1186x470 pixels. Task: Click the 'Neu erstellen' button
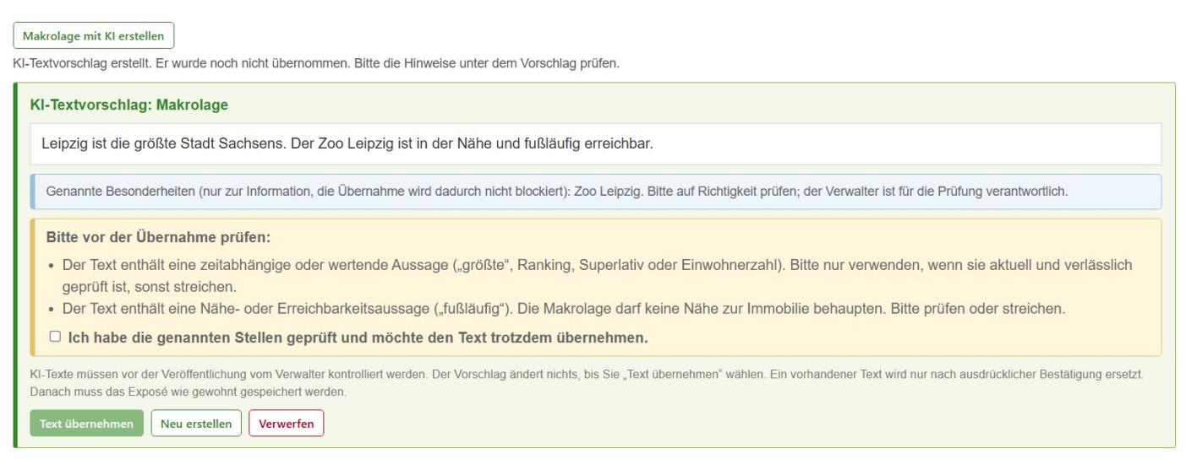coord(196,424)
